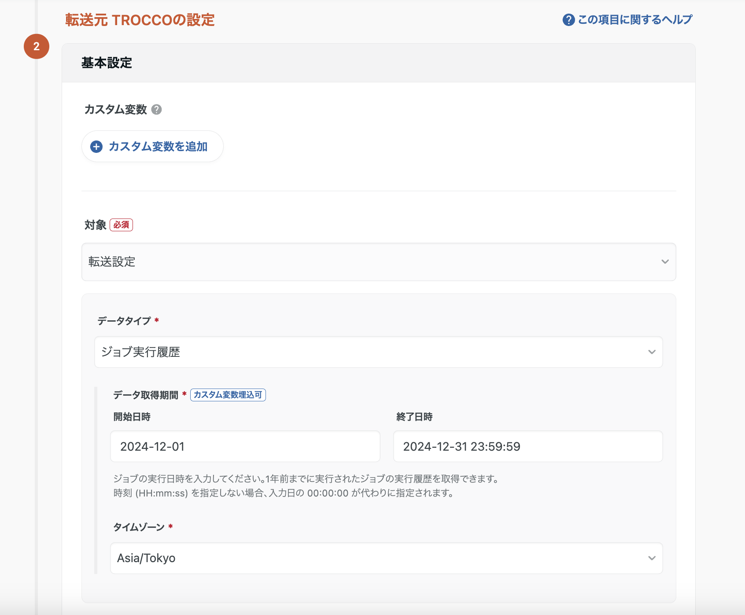Image resolution: width=745 pixels, height=615 pixels.
Task: Click the red asterisk next to タイムゾーン
Action: [x=171, y=526]
